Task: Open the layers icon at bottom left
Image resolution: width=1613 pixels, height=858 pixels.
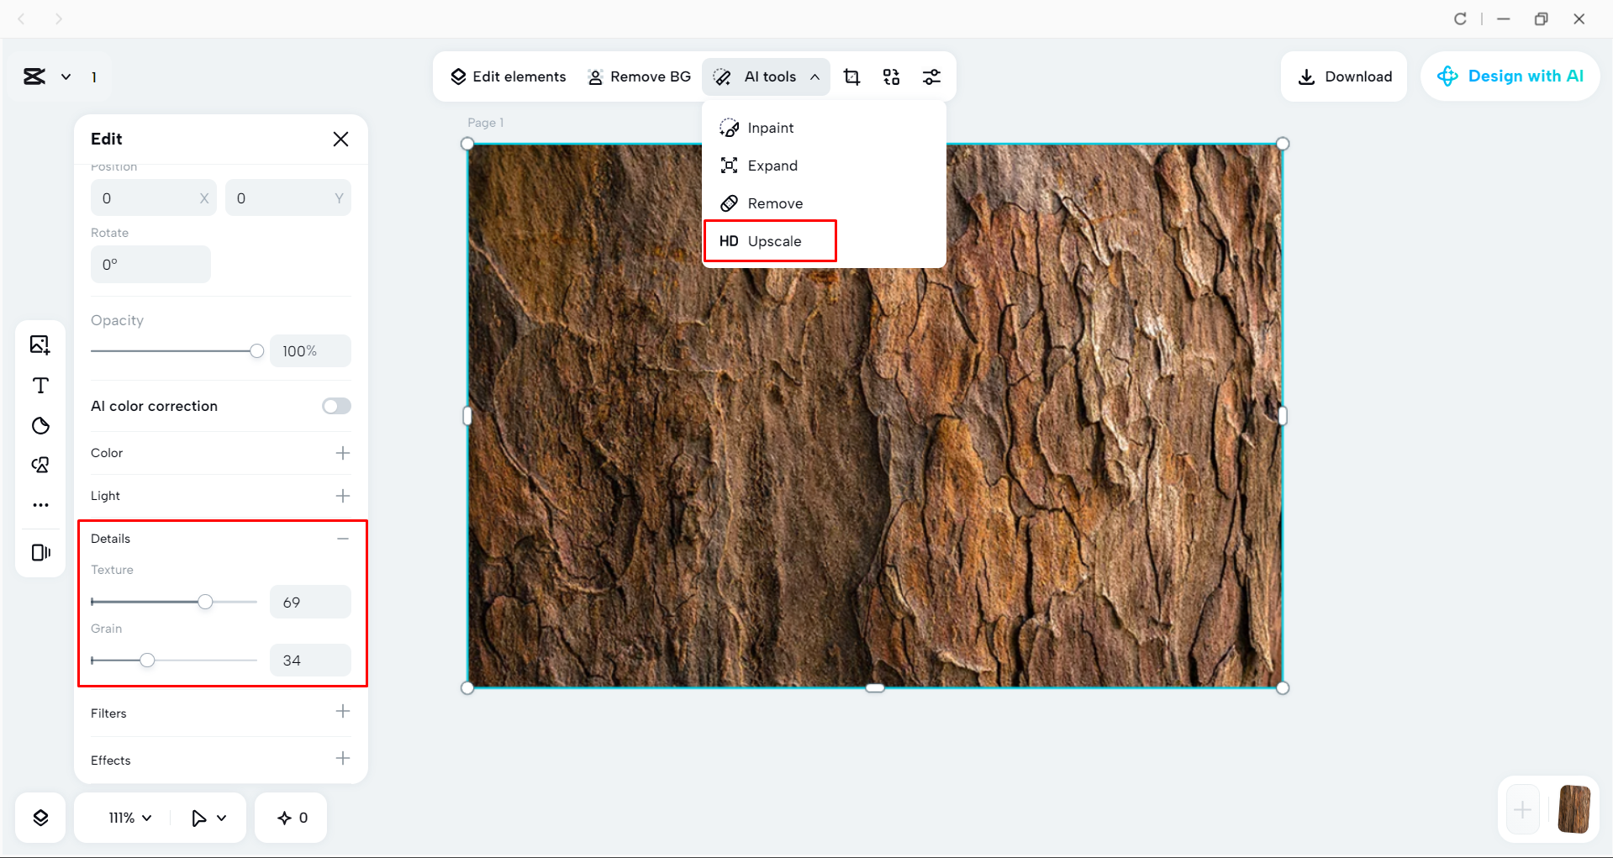Action: [x=40, y=818]
